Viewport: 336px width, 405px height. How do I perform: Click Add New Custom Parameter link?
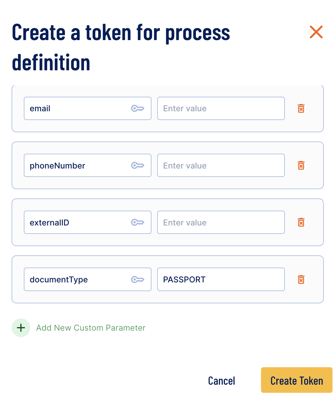click(x=91, y=328)
